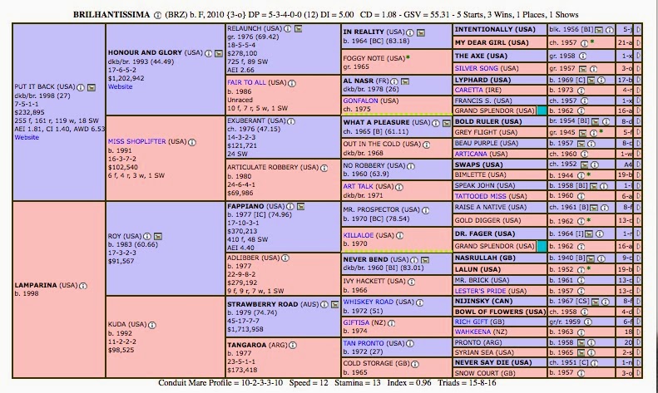Follow the RICH GIFT link

472,322
